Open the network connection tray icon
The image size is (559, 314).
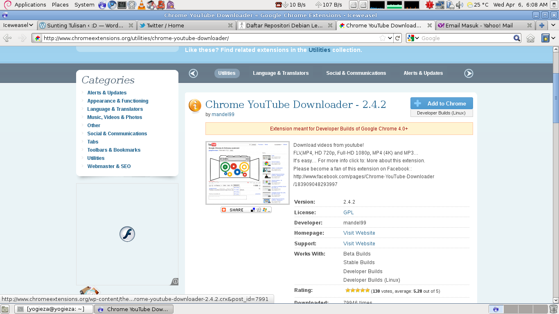(440, 5)
